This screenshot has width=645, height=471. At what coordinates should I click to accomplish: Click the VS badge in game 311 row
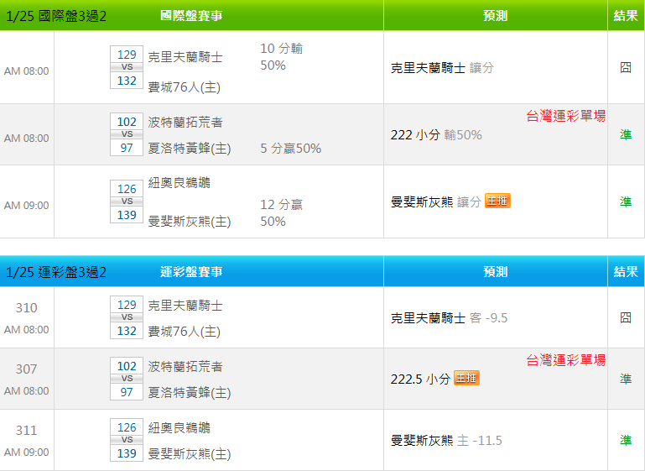127,440
